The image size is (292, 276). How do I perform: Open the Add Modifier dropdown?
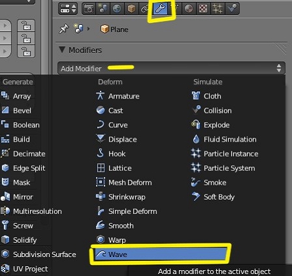(171, 69)
